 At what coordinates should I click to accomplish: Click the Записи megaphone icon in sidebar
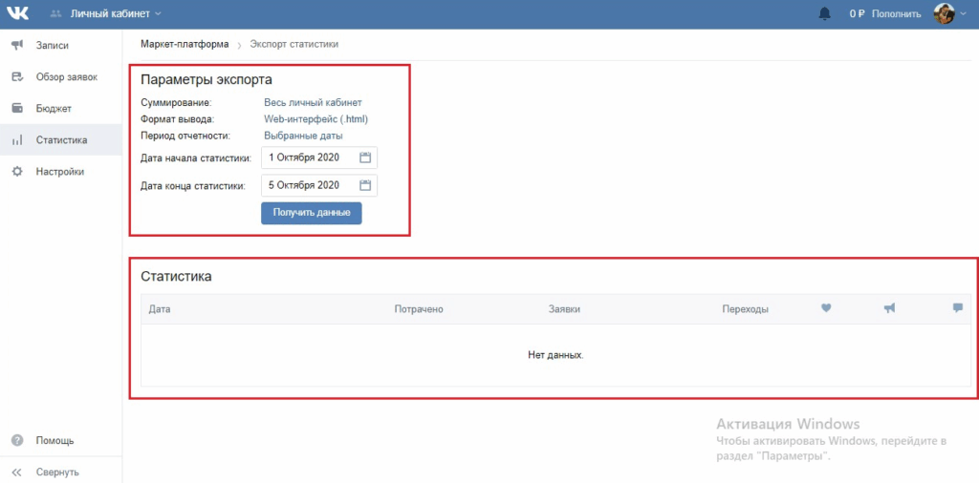tap(17, 46)
